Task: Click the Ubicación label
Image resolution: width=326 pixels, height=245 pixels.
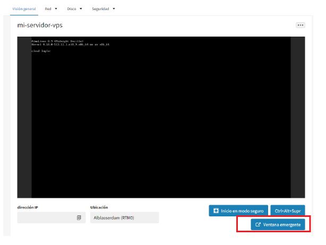Action: click(x=99, y=207)
